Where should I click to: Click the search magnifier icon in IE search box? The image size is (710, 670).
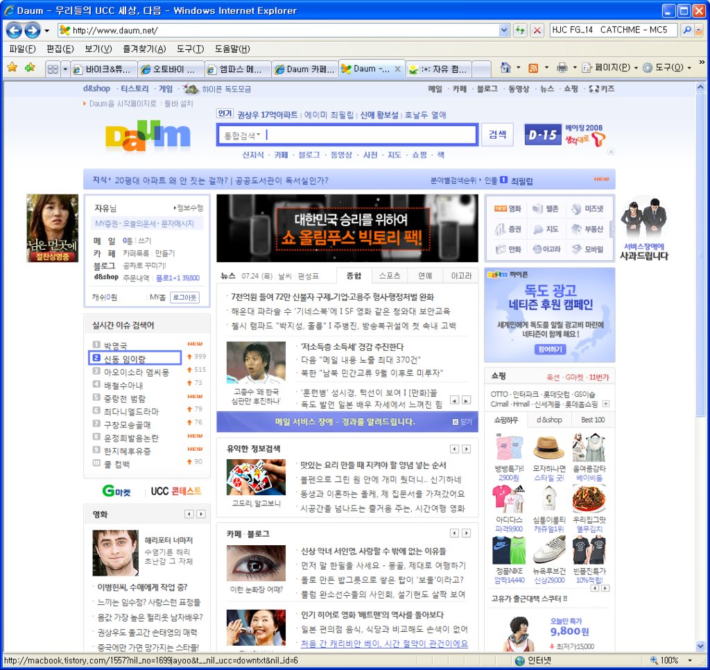tap(687, 30)
